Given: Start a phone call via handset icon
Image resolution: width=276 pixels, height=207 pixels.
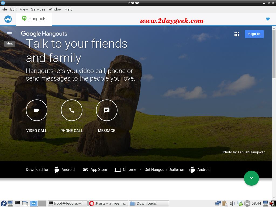Looking at the screenshot, I should click(72, 110).
